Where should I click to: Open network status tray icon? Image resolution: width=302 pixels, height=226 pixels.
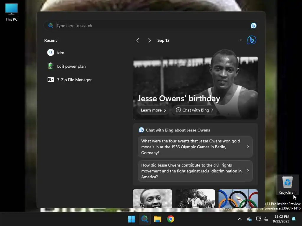coord(258,219)
